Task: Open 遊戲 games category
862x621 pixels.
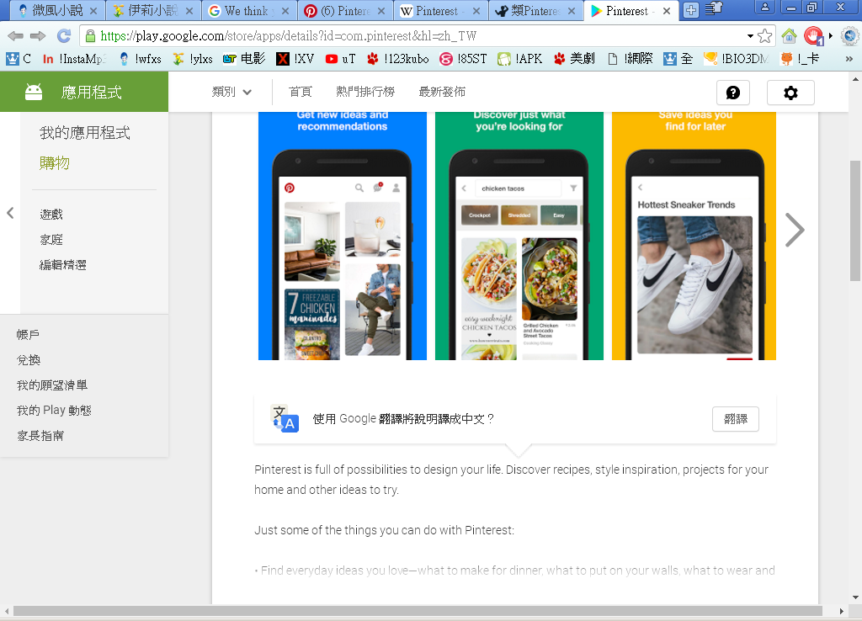Action: pyautogui.click(x=51, y=215)
